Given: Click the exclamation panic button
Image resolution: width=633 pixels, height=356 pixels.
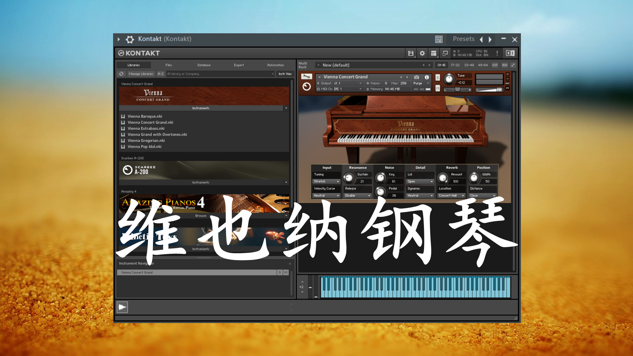Looking at the screenshot, I should click(497, 53).
